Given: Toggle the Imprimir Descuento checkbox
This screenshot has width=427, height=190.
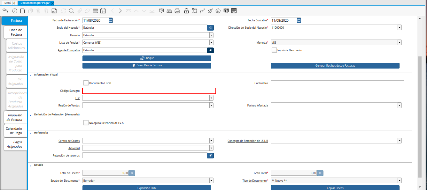Looking at the screenshot, I should coord(274,50).
